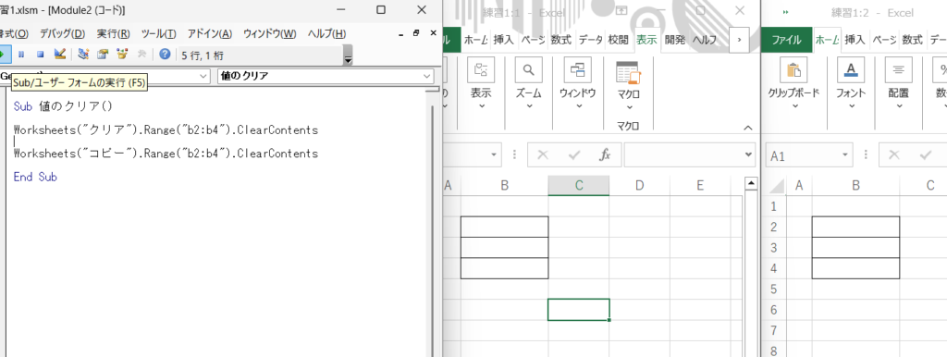Open the ウィンドウ(W) menu in VBA editor
Viewport: 947px width, 357px height.
point(269,33)
